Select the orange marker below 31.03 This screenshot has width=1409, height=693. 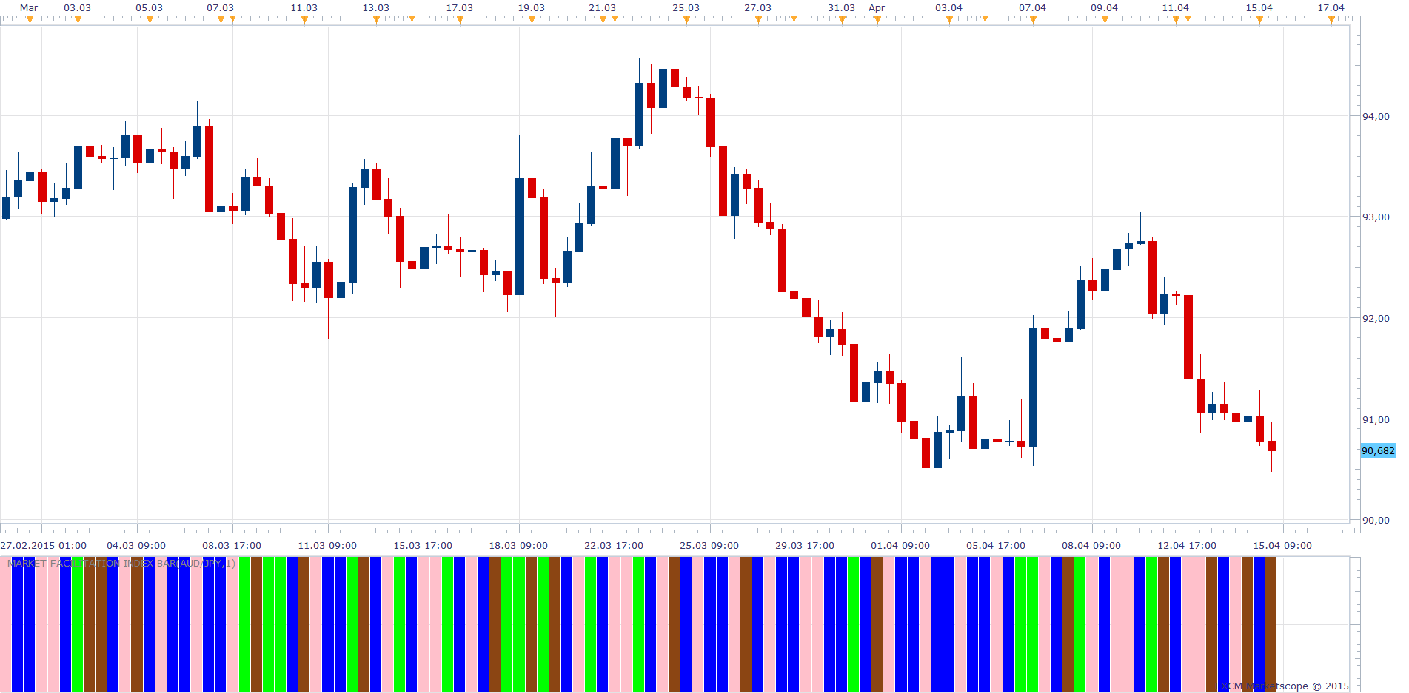click(842, 20)
